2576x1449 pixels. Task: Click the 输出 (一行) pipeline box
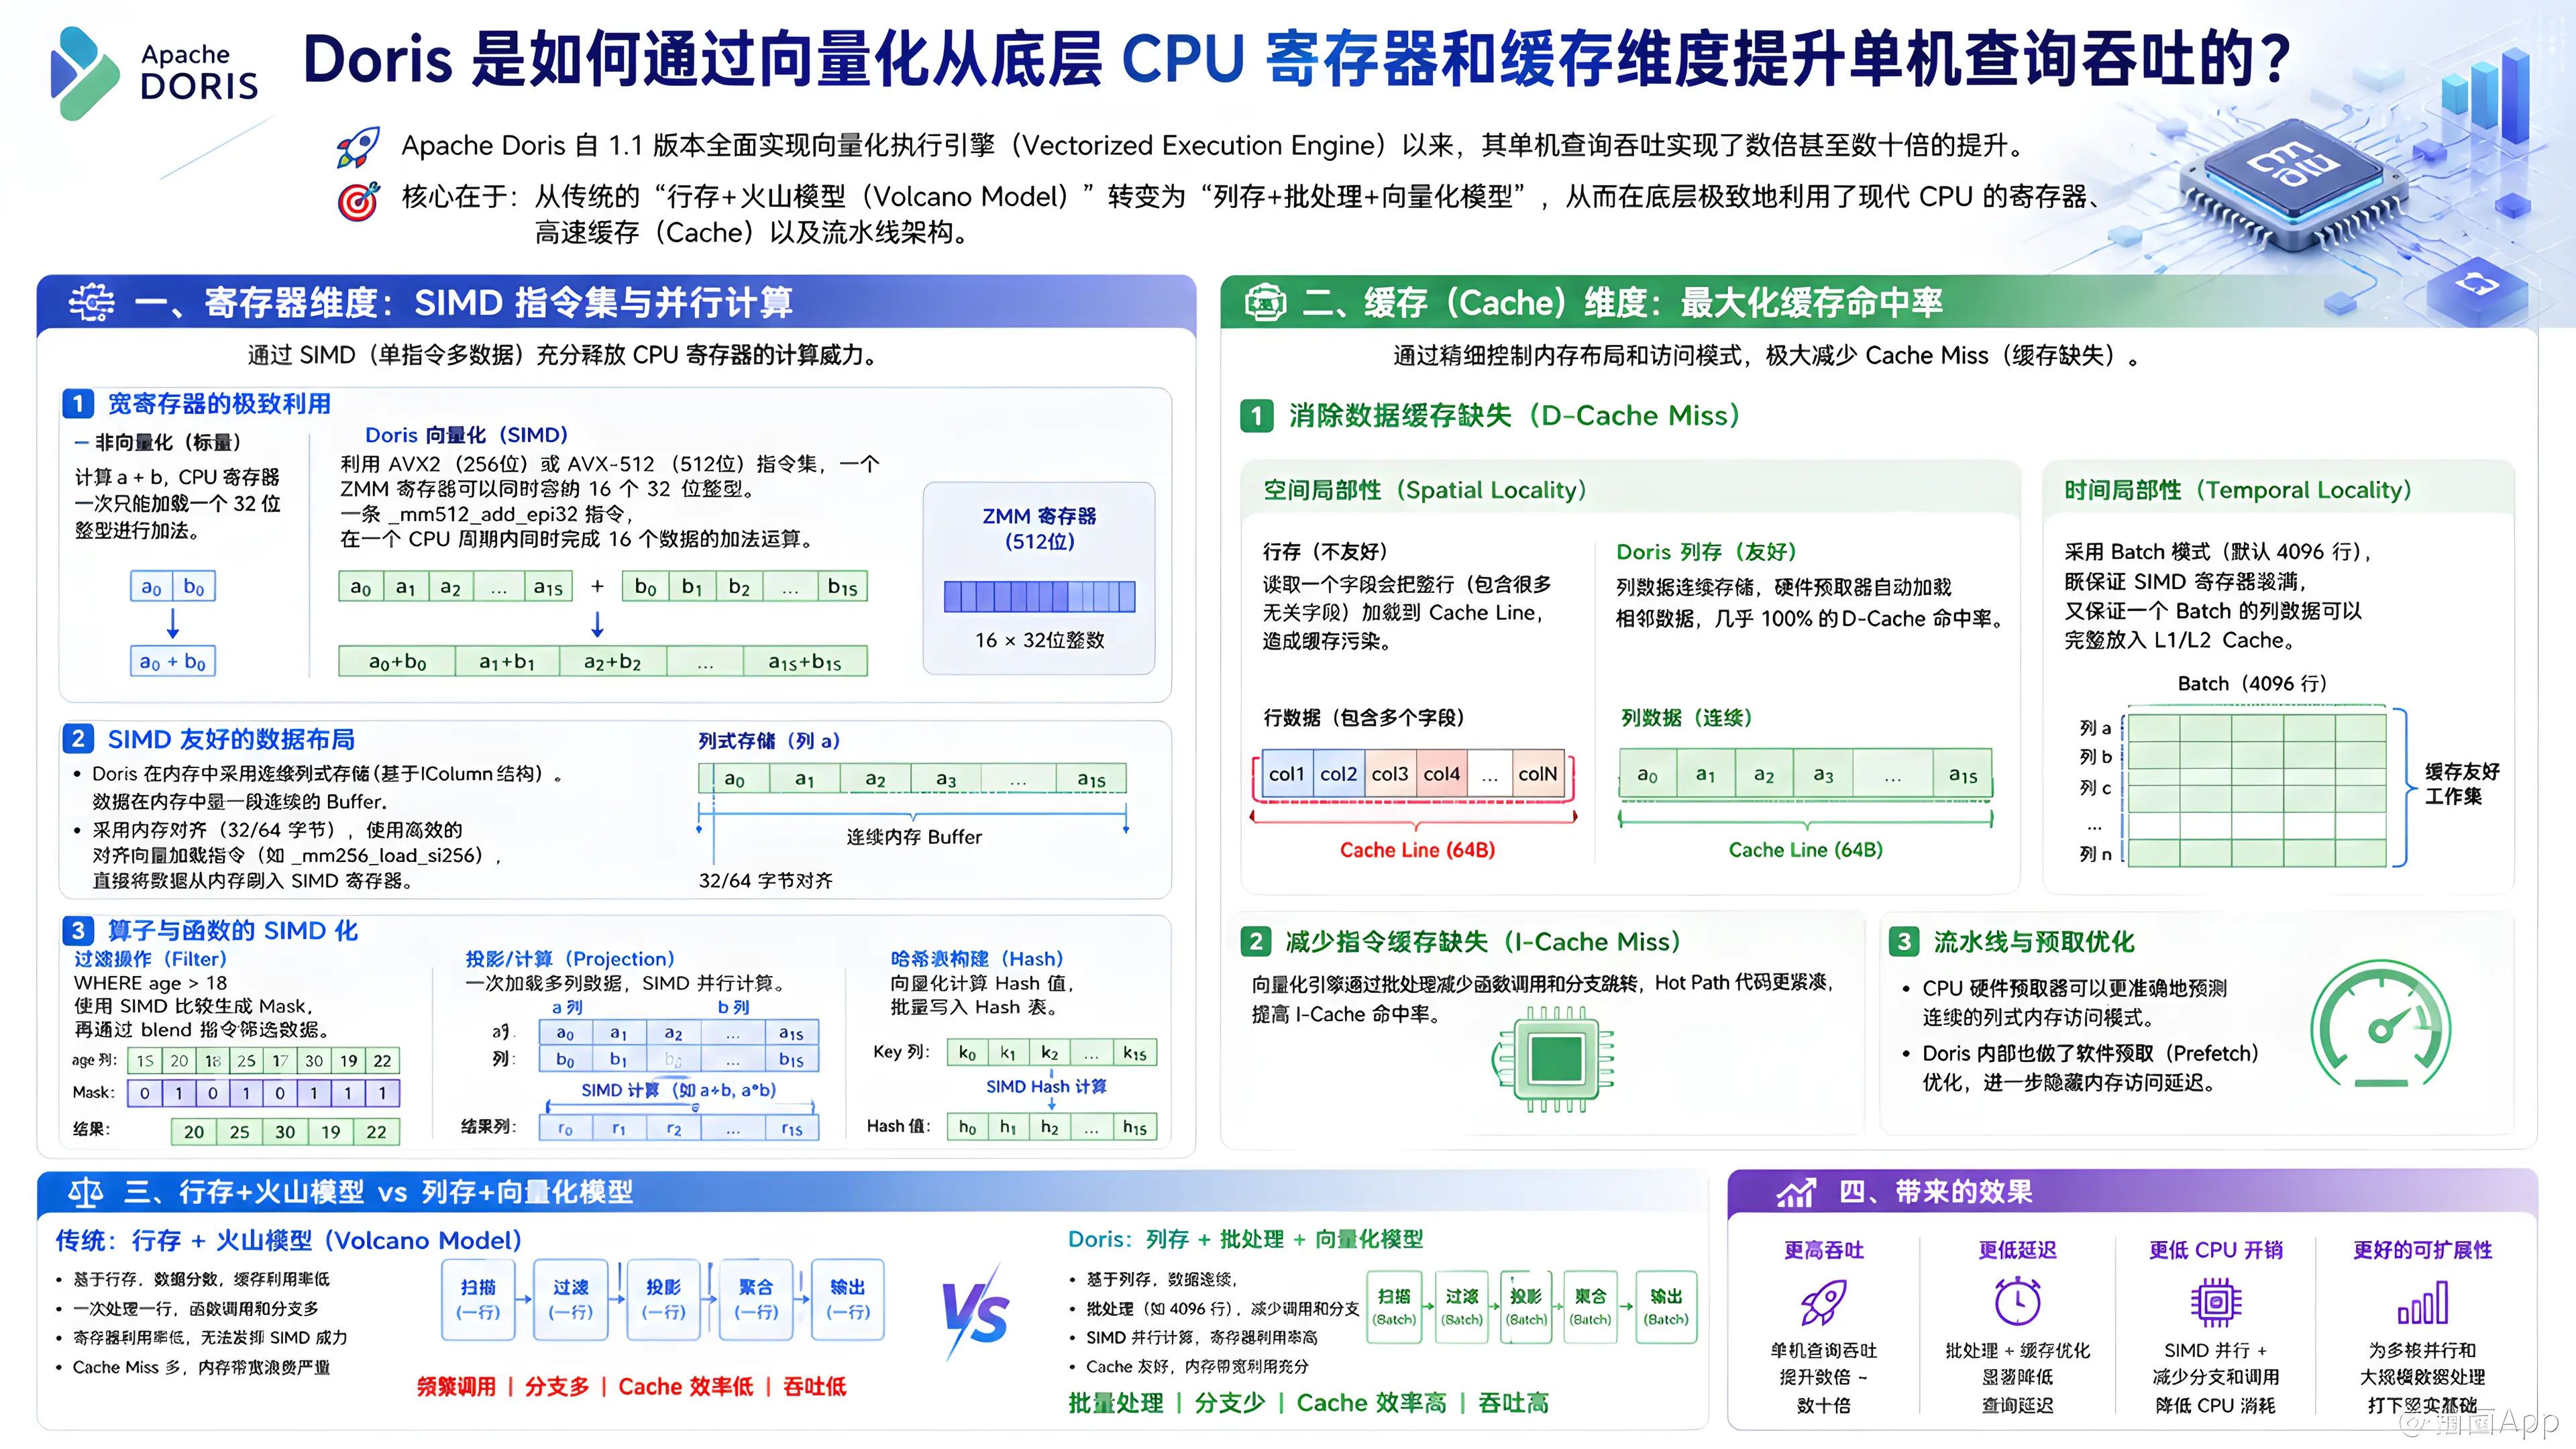[848, 1299]
